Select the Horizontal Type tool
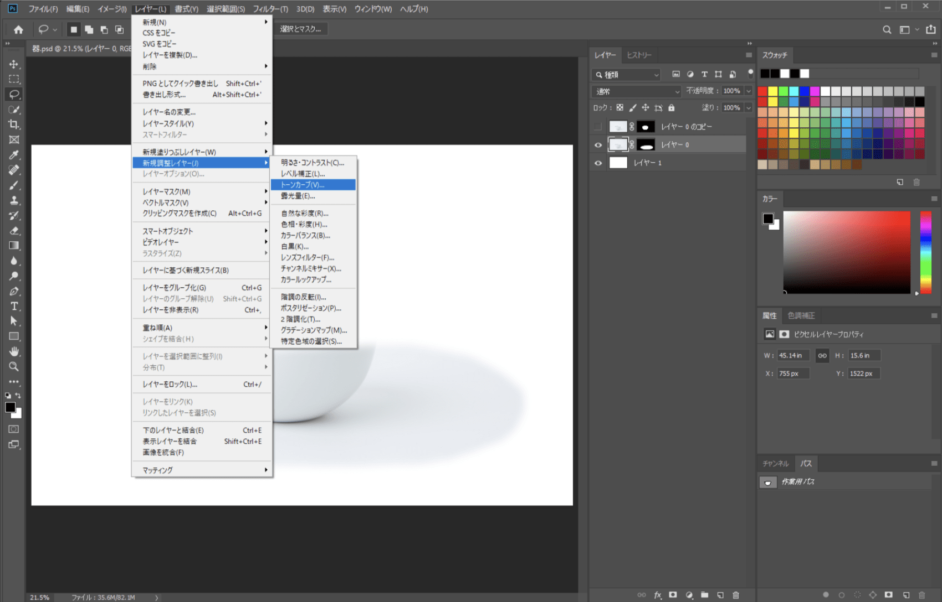Image resolution: width=942 pixels, height=602 pixels. click(14, 306)
